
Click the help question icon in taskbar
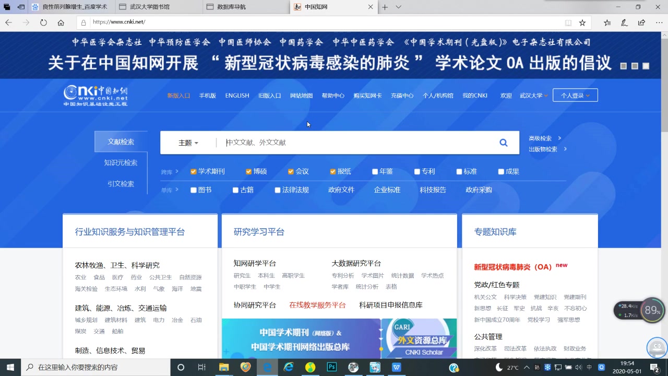454,368
